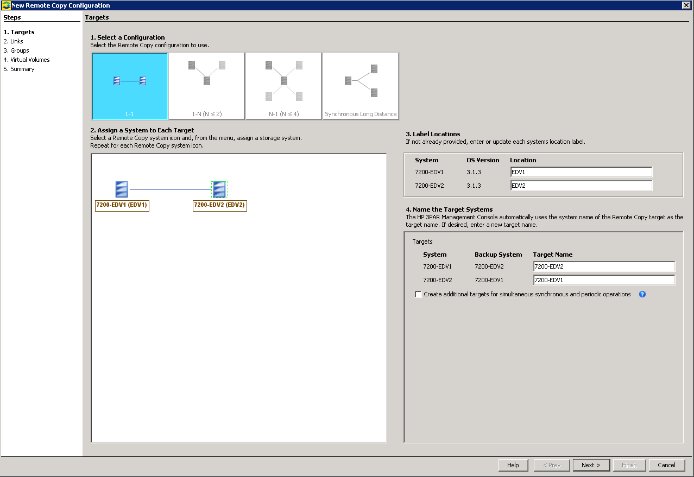Click the Help button
This screenshot has width=694, height=477.
pyautogui.click(x=513, y=465)
